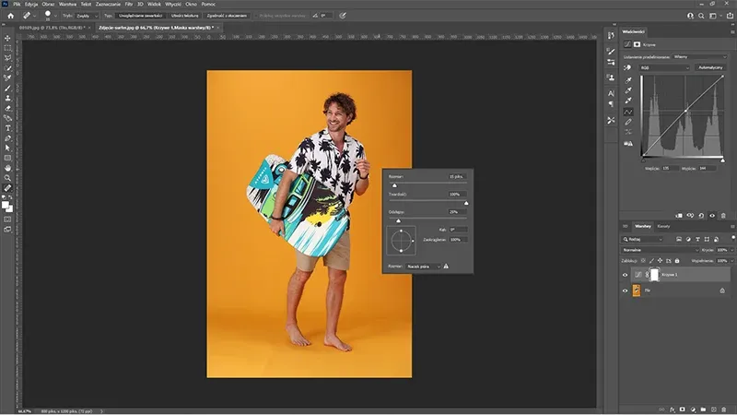The width and height of the screenshot is (737, 415).
Task: Hide the Krzywe 1 layer
Action: point(626,275)
